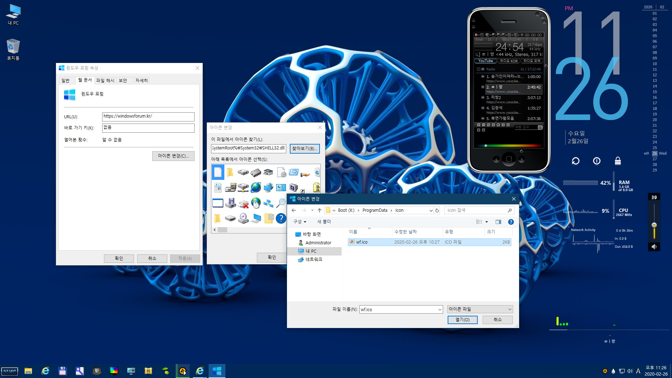Collapse the Radio playlist group in the player

point(478,69)
